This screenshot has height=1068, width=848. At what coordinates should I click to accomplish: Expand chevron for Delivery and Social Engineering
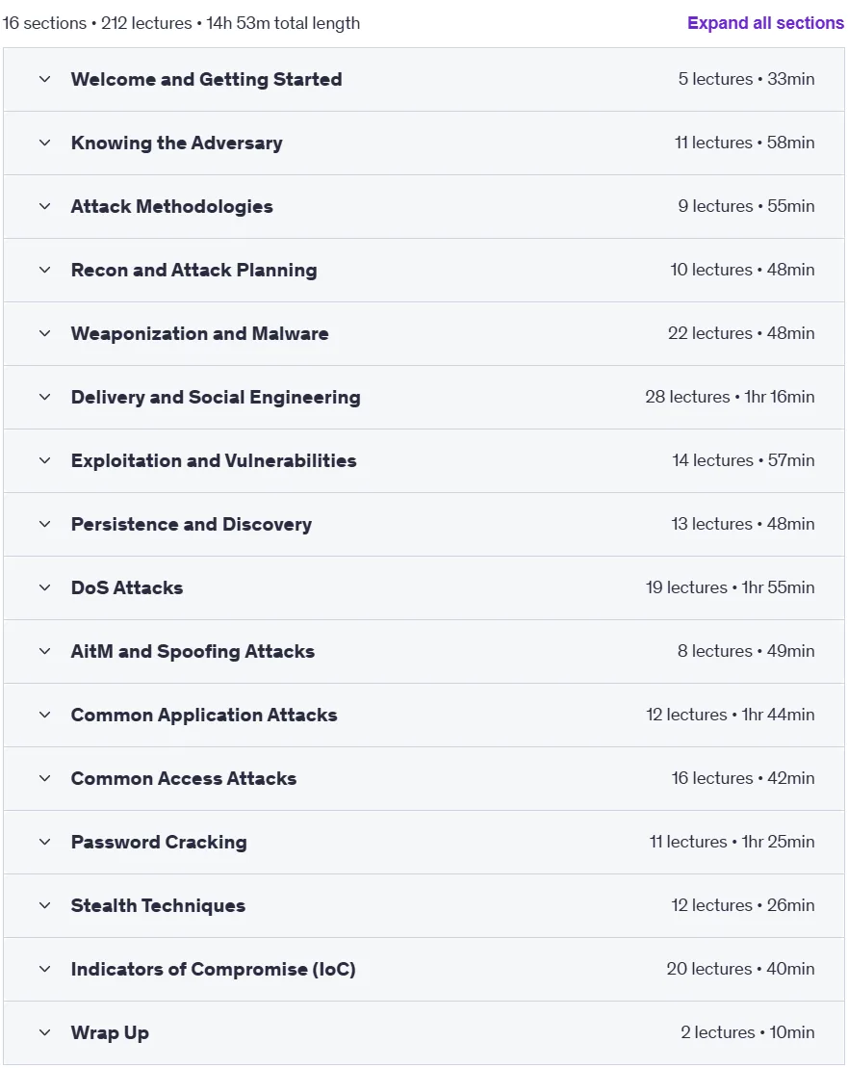pyautogui.click(x=45, y=397)
